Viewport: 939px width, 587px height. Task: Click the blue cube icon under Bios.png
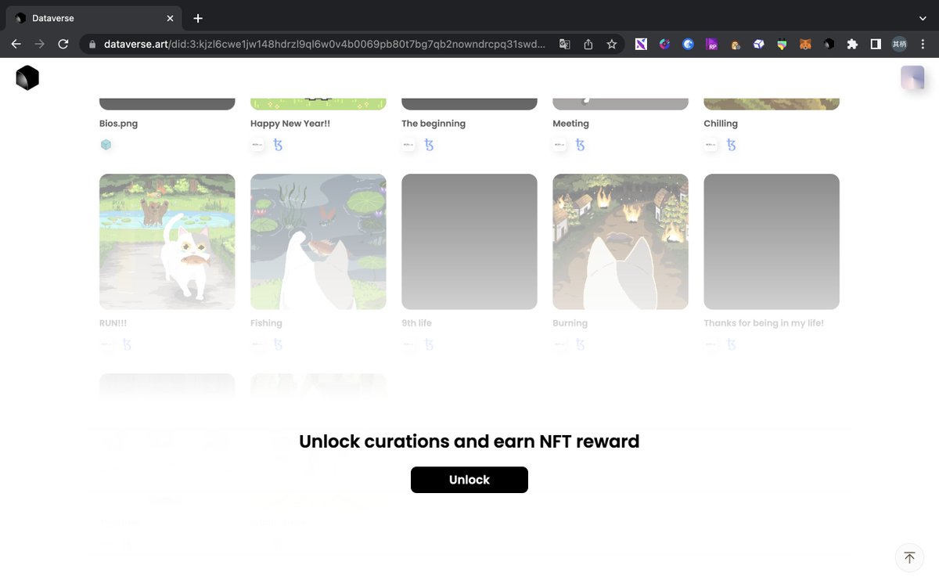coord(106,144)
